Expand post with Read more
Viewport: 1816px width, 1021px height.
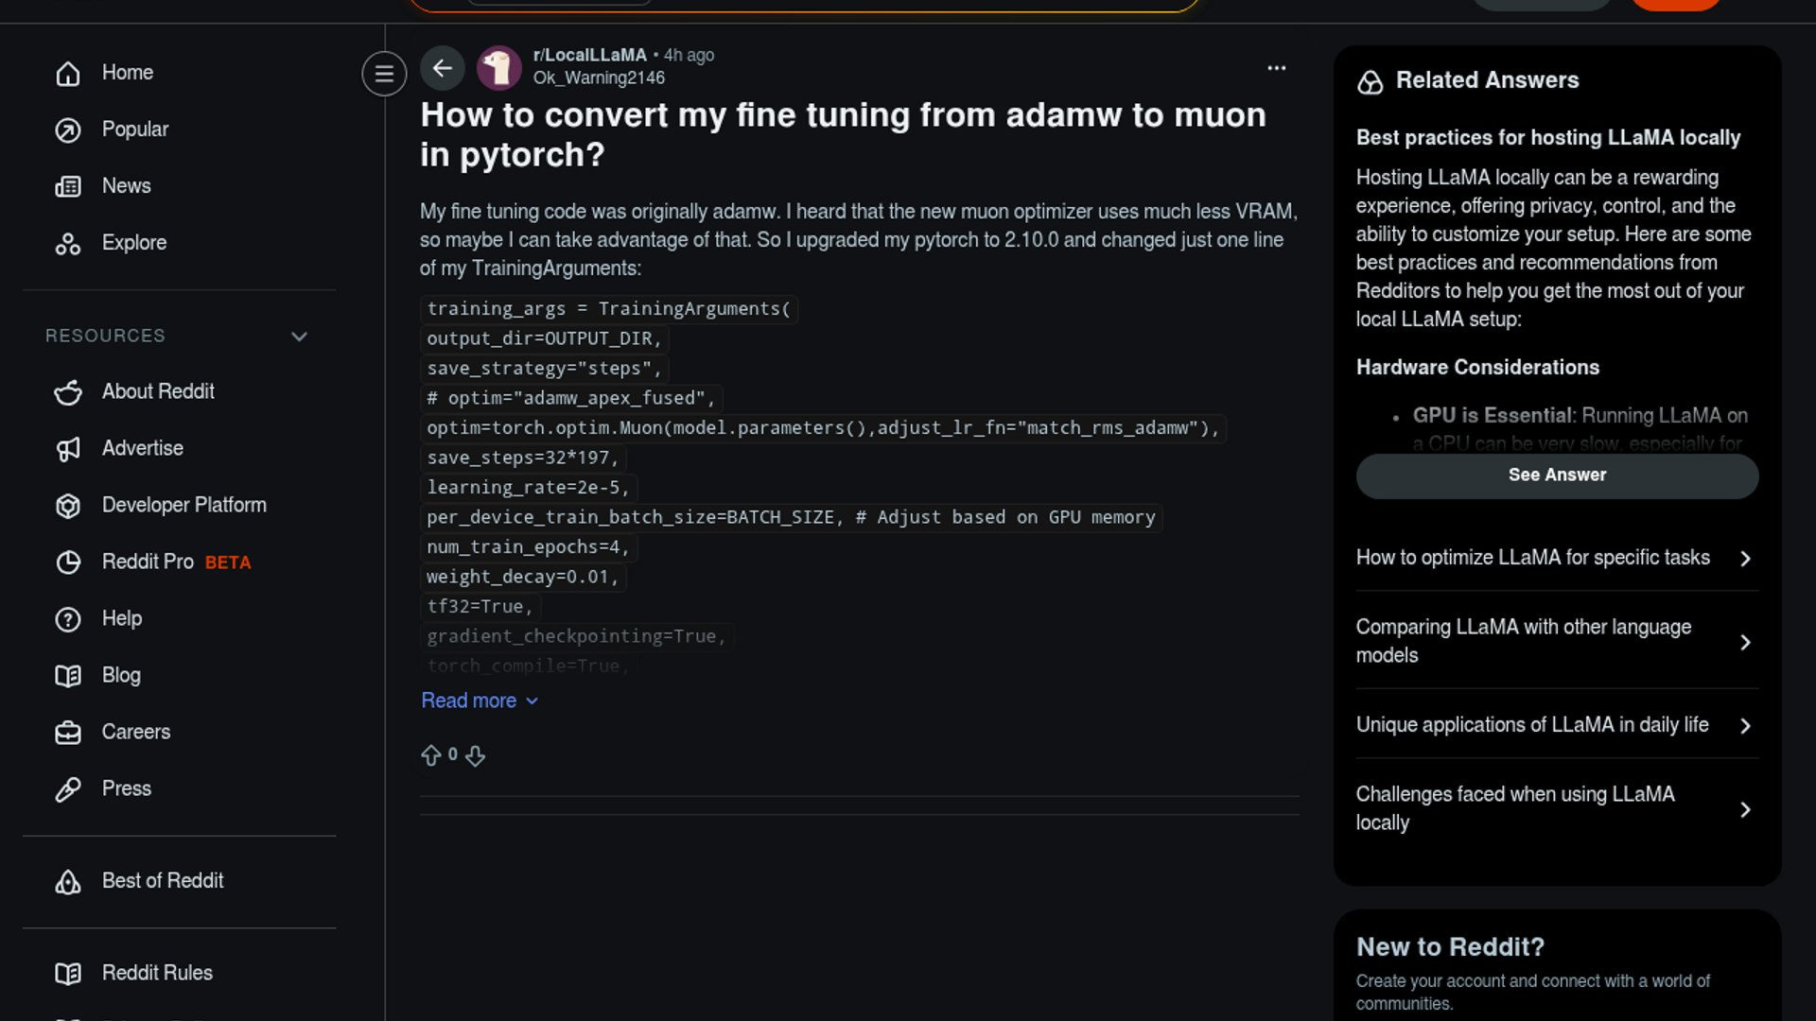click(479, 701)
